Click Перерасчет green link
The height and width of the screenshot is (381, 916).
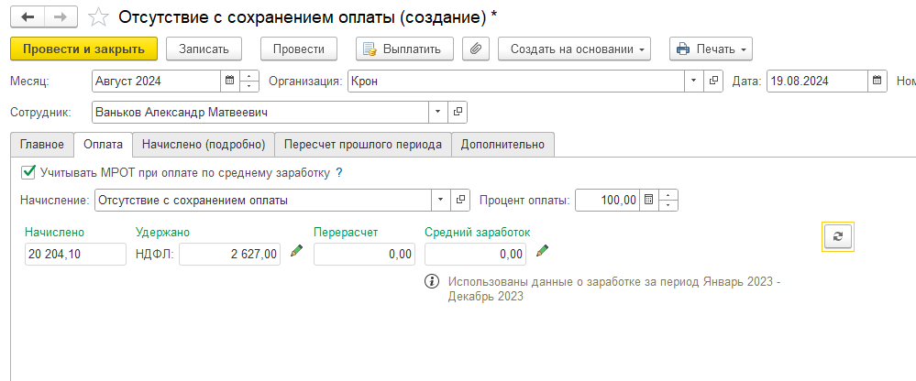[x=346, y=233]
